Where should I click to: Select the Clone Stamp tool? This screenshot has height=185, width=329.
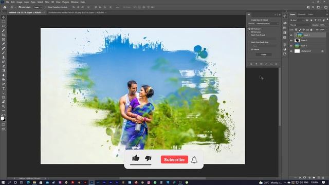[x=4, y=57]
